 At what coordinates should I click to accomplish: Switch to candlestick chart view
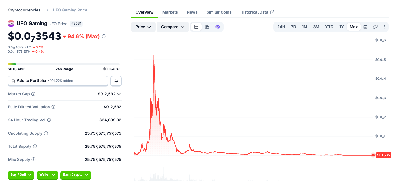pyautogui.click(x=207, y=27)
